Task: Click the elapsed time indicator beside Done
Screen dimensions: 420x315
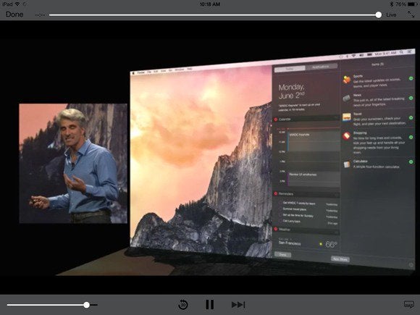Action: pyautogui.click(x=40, y=15)
